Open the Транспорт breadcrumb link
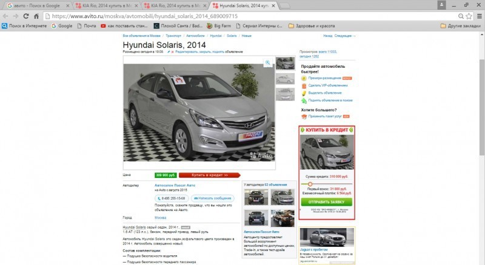This screenshot has height=265, width=485. 173,36
